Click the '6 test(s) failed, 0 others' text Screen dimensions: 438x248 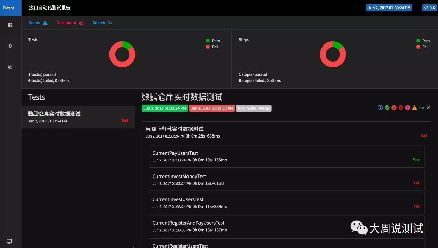click(x=49, y=81)
